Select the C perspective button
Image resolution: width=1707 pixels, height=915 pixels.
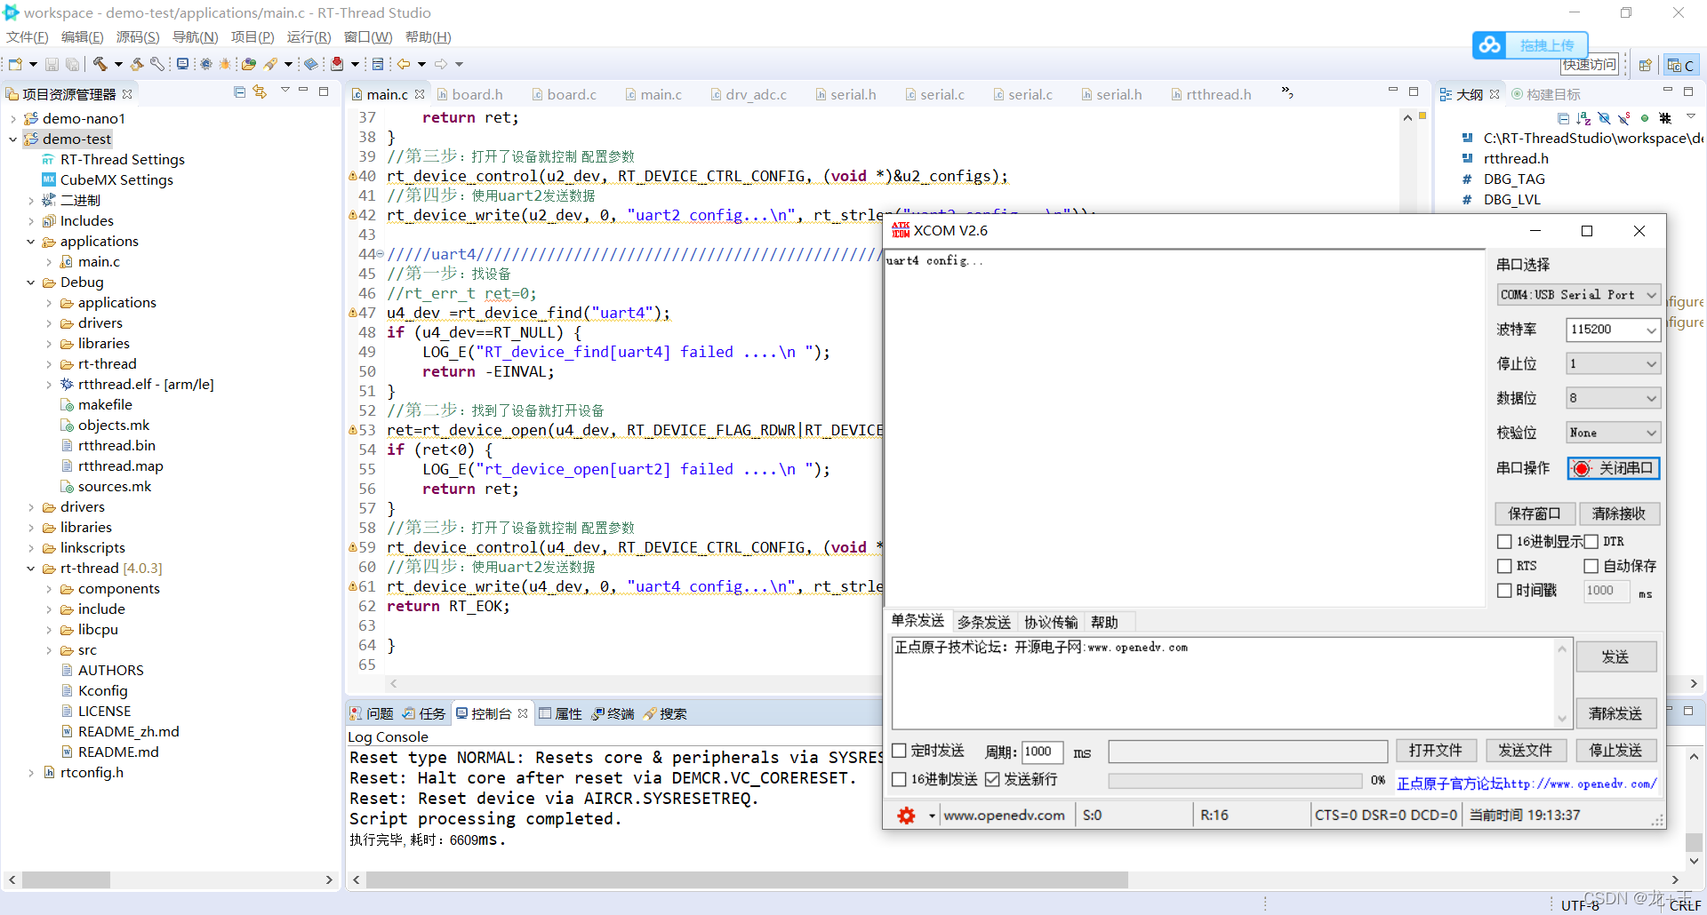[x=1680, y=65]
